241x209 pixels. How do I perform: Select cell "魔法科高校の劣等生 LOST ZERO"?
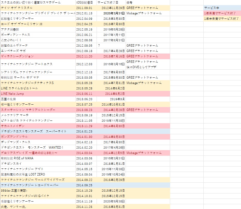click(38, 174)
